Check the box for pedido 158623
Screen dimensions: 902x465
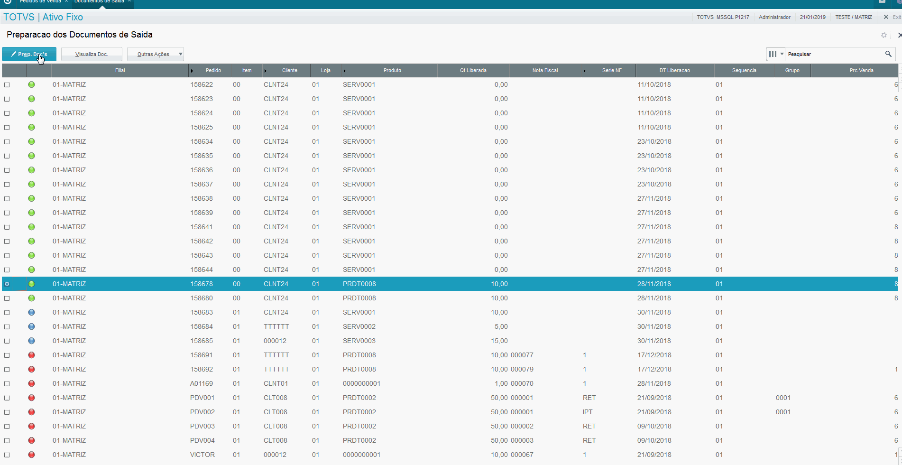pyautogui.click(x=7, y=99)
